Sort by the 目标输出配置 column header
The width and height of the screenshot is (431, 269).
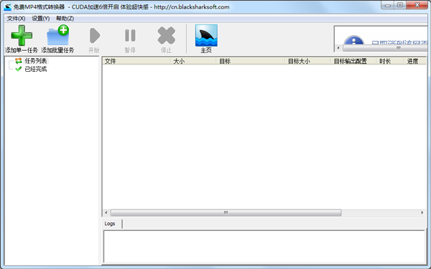point(354,61)
